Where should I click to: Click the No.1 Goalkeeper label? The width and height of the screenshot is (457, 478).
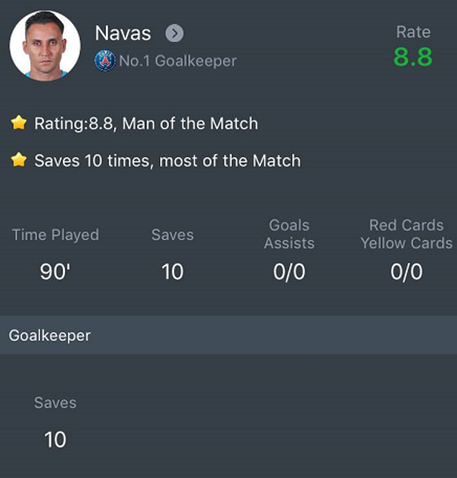click(178, 61)
